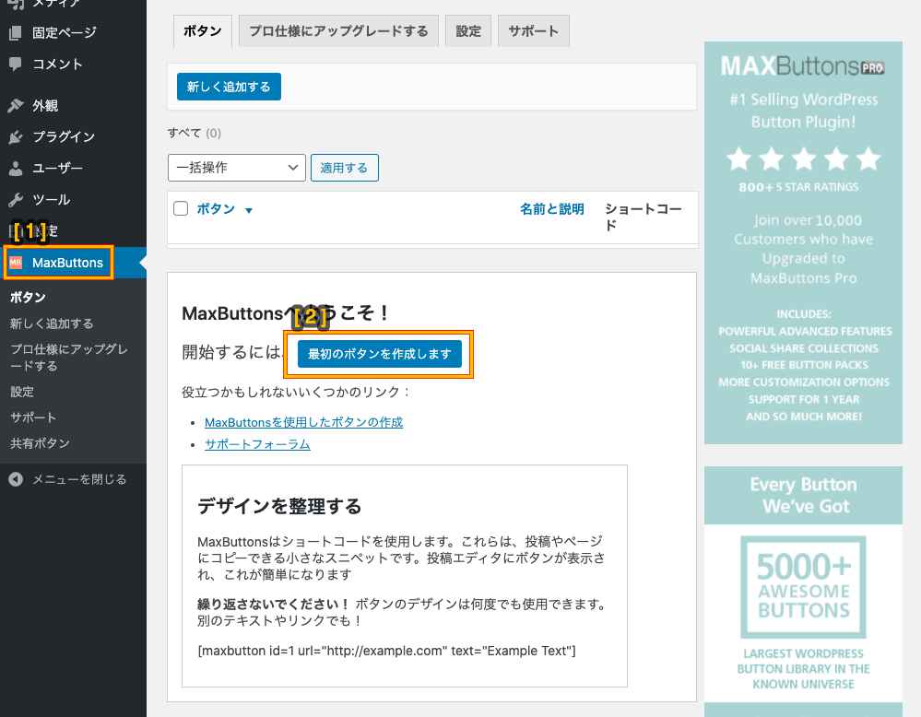The width and height of the screenshot is (921, 717).
Task: Open sidebar submenu 設定 under MaxButtons
Action: point(22,392)
